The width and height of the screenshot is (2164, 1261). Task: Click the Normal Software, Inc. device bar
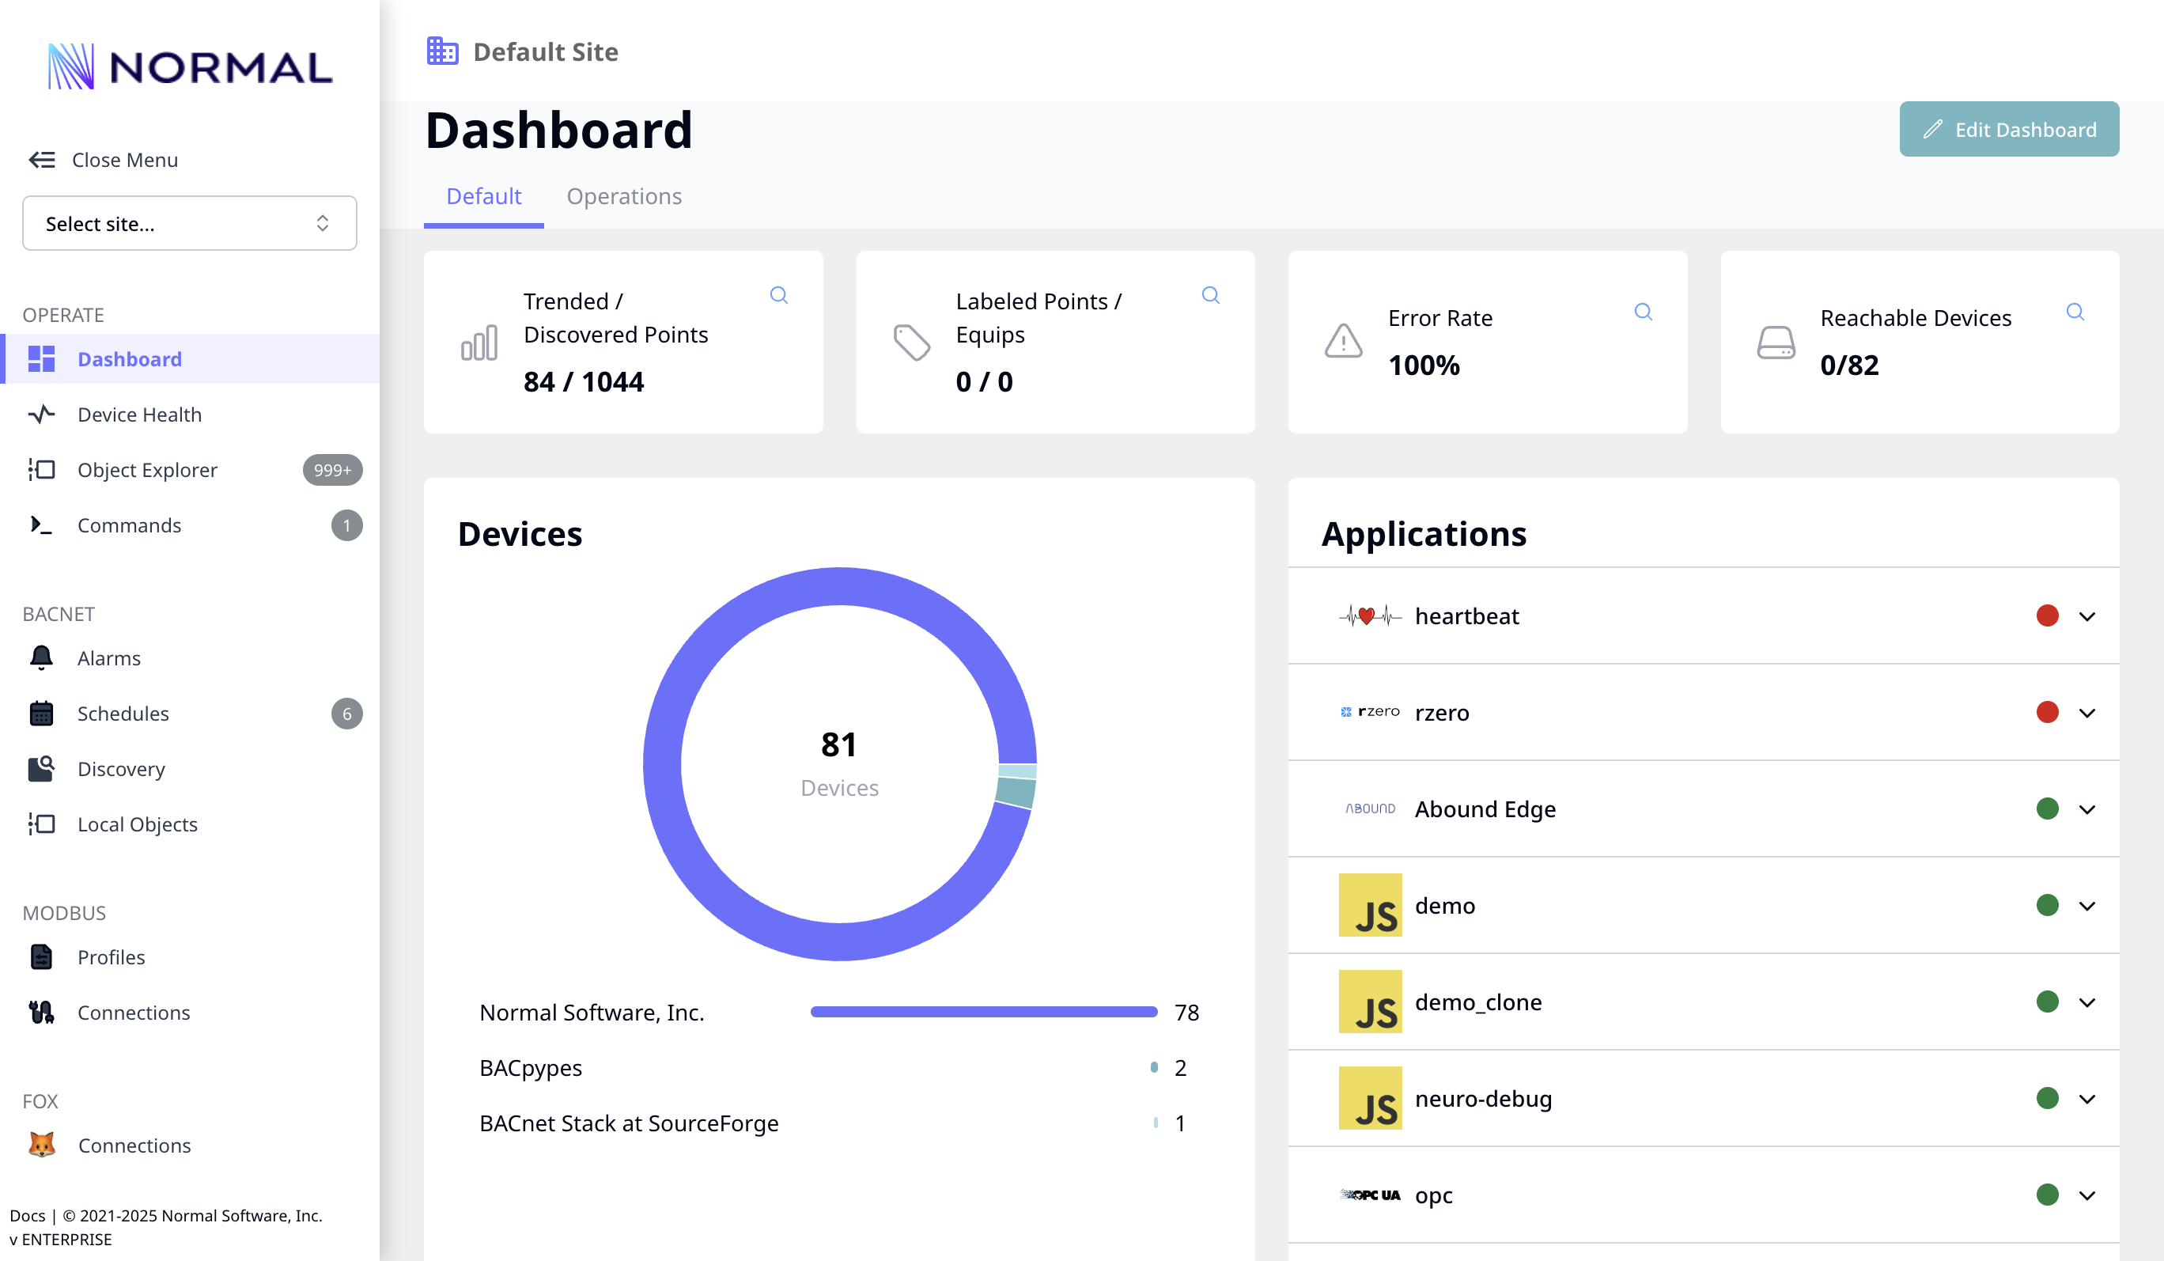(x=983, y=1012)
